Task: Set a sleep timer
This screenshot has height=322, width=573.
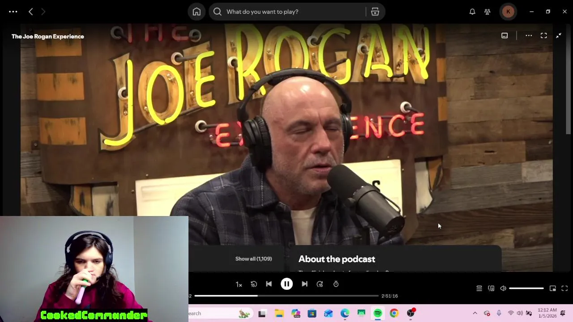Action: pyautogui.click(x=336, y=284)
